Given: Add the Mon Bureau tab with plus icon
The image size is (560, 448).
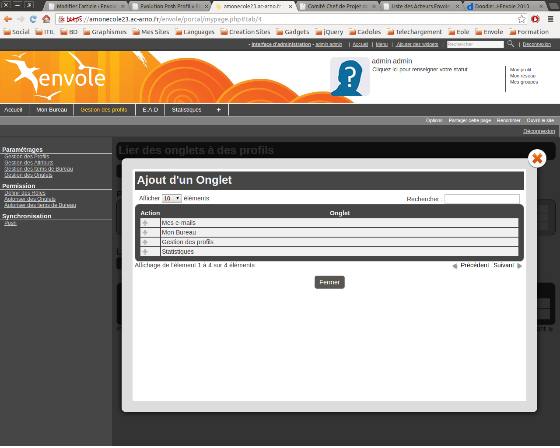Looking at the screenshot, I should coord(145,233).
